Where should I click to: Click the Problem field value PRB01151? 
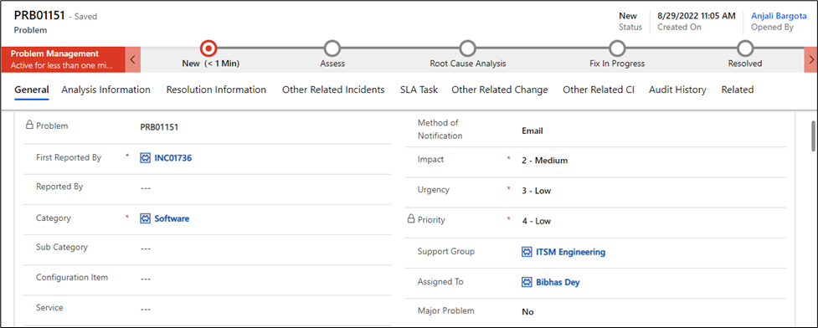pos(159,126)
